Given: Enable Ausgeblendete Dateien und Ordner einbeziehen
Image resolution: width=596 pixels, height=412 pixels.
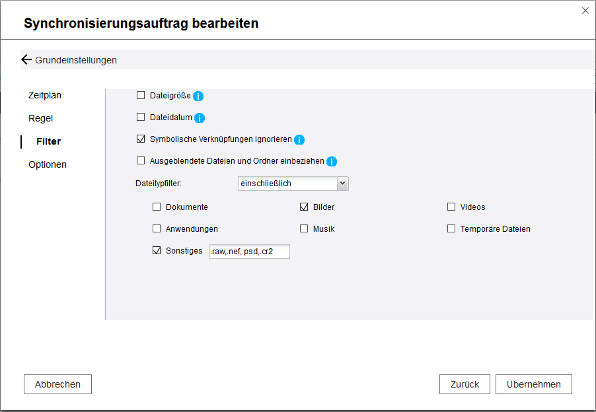Looking at the screenshot, I should 140,160.
